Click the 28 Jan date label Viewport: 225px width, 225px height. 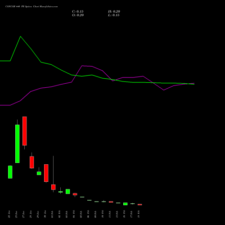[x=31, y=214]
